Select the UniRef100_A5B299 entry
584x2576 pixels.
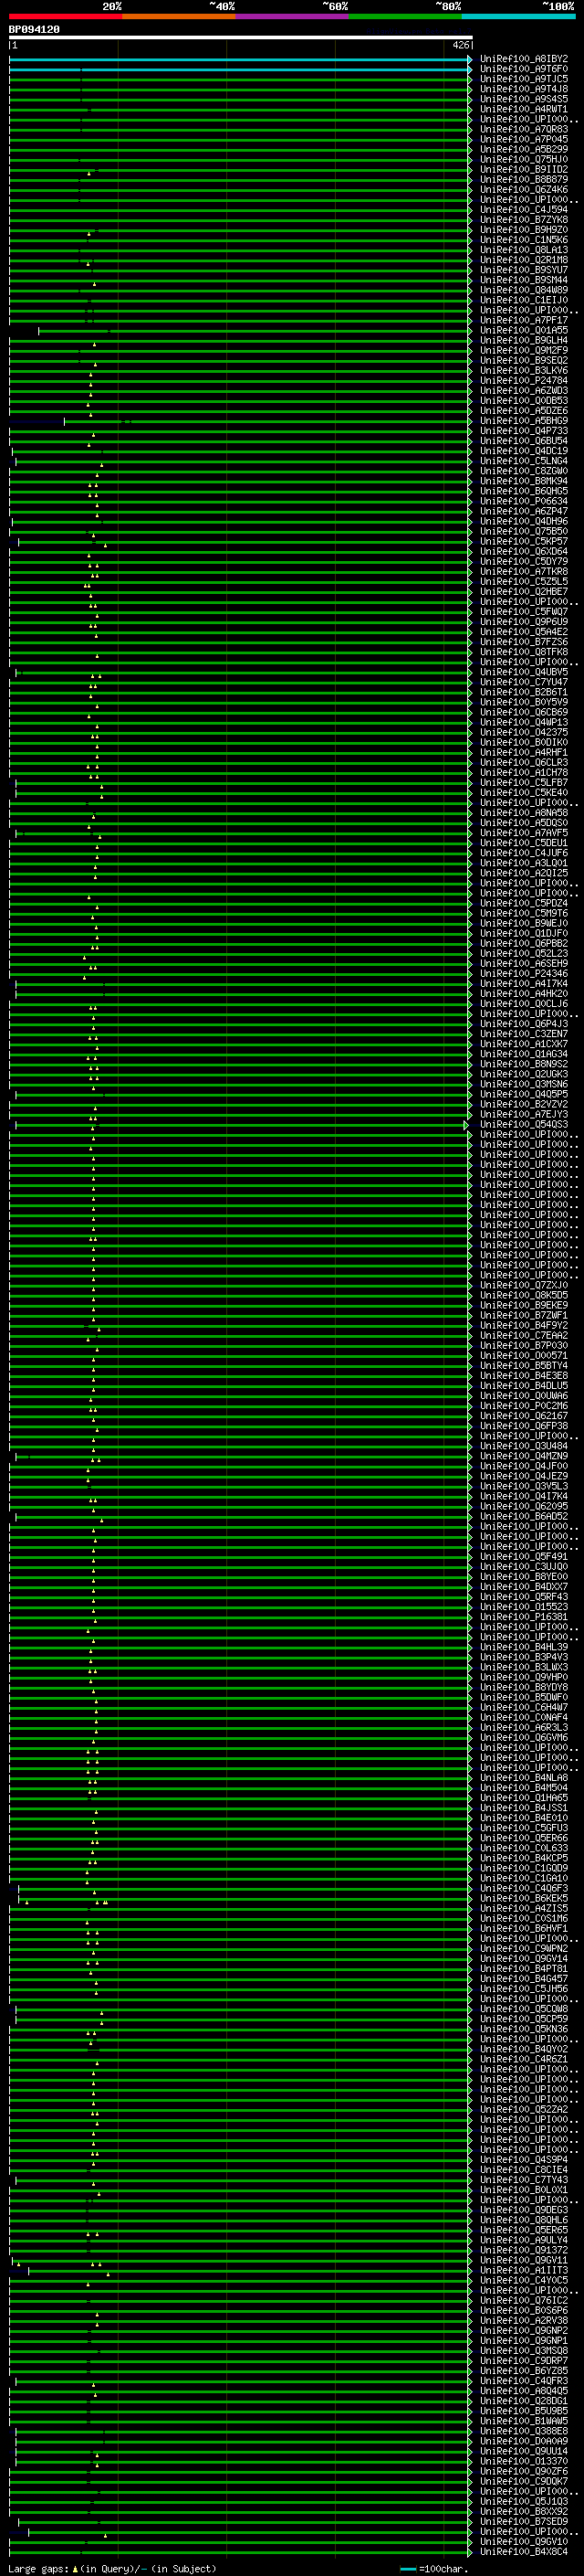[x=524, y=149]
